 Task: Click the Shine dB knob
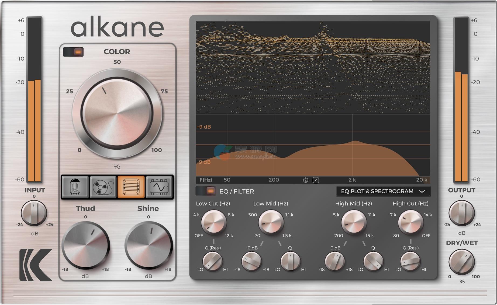[x=148, y=245]
